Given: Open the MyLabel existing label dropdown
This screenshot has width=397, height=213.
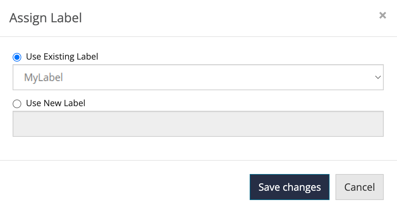Looking at the screenshot, I should point(198,78).
